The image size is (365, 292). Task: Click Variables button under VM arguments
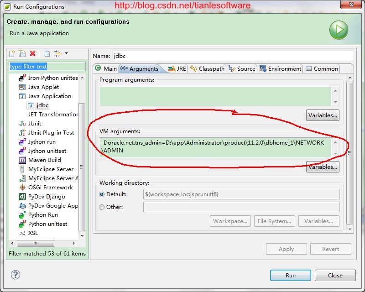323,167
